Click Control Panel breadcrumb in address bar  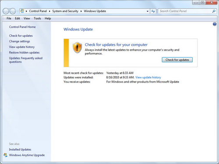click(38, 11)
